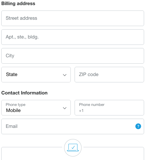The image size is (146, 160).
Task: Click the laptop checkmark icon
Action: 73,148
